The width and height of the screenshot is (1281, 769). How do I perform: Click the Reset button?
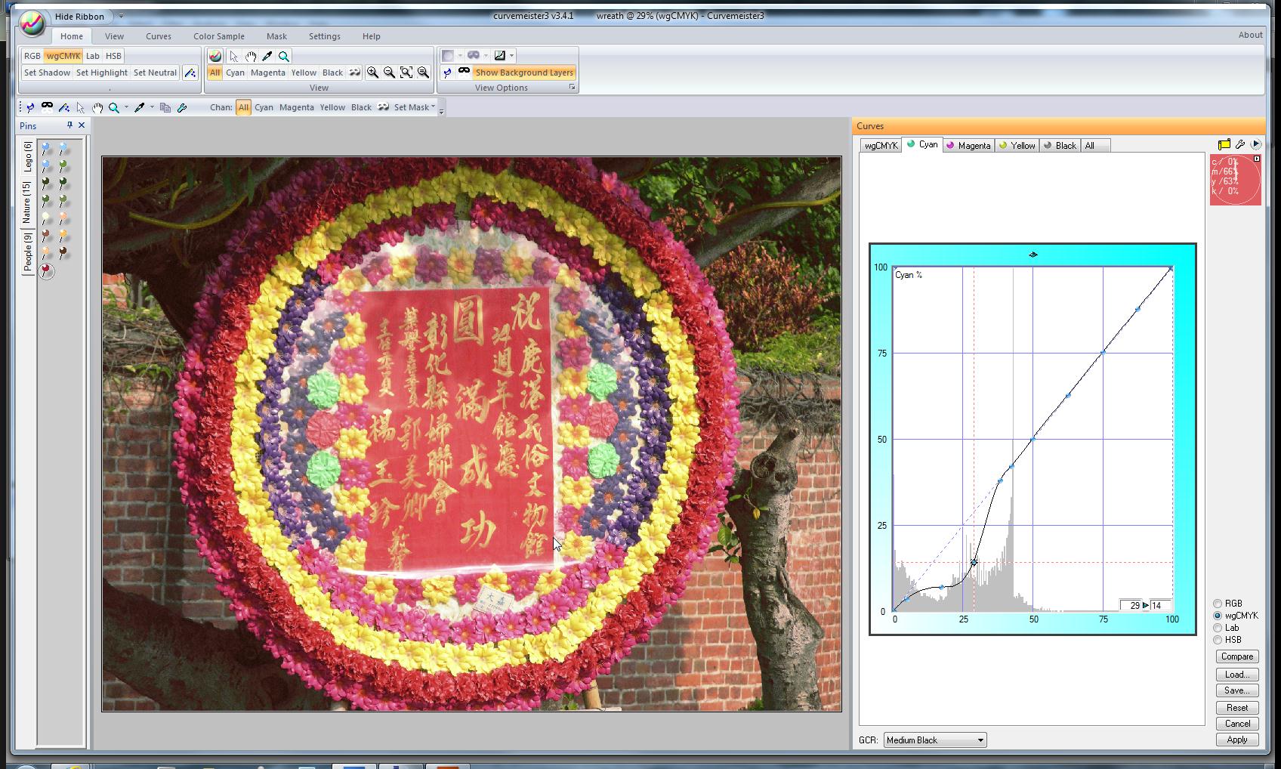[x=1237, y=708]
